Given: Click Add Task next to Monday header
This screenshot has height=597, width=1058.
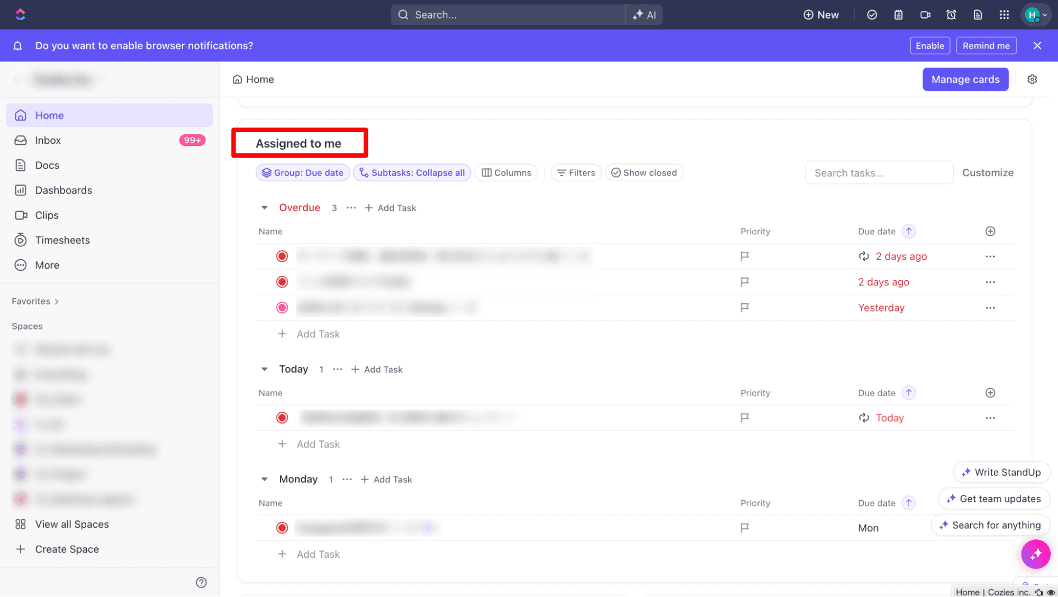Looking at the screenshot, I should [x=386, y=479].
